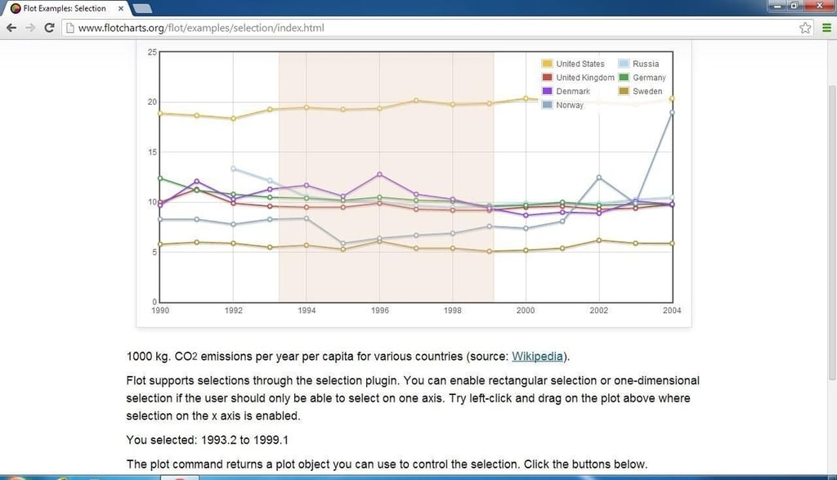Click the 'Denmark' legend label
The width and height of the screenshot is (837, 480).
tap(573, 92)
